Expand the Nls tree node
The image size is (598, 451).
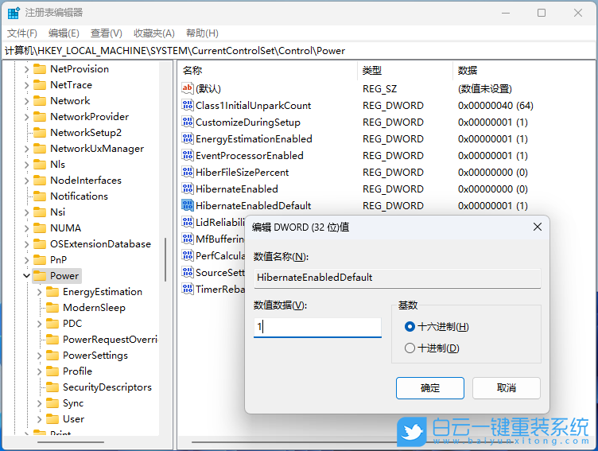click(26, 165)
